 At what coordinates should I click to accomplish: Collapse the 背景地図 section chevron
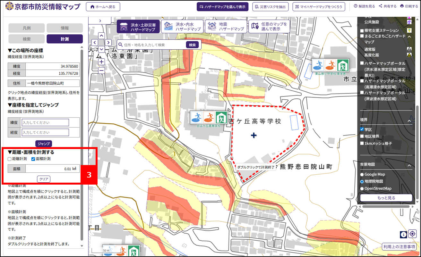pos(409,165)
